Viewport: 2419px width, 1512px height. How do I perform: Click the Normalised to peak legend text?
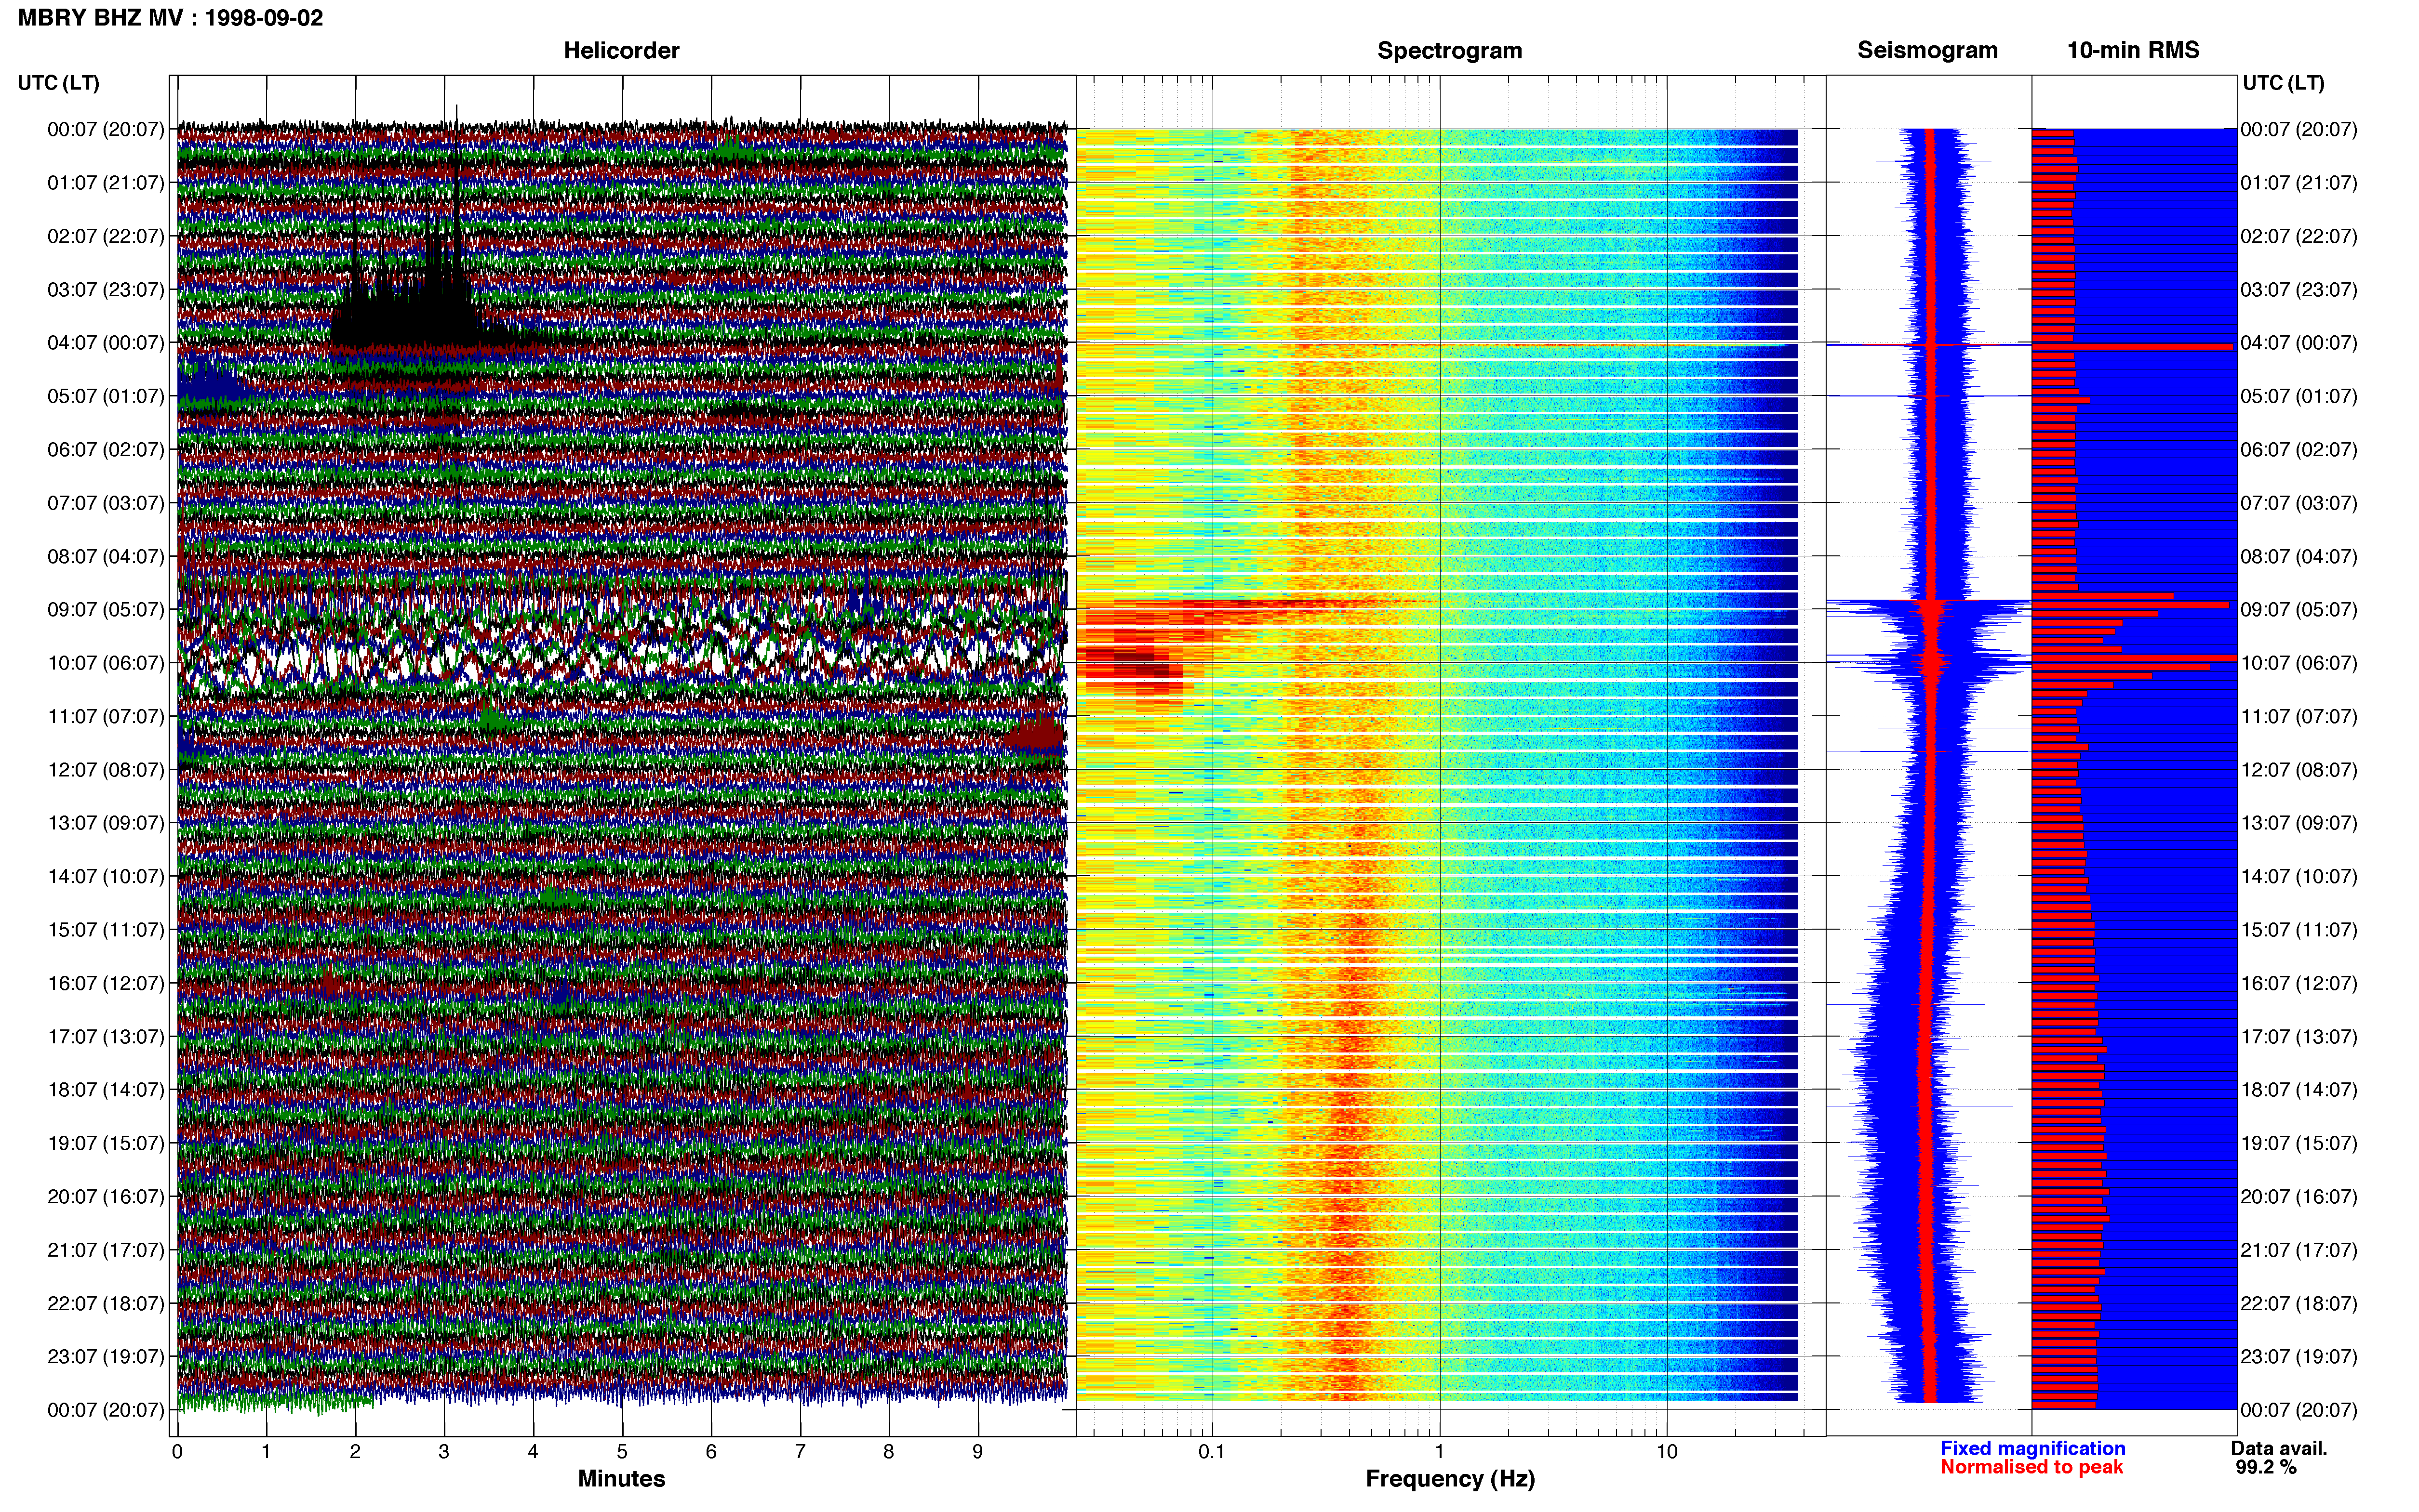[2031, 1467]
